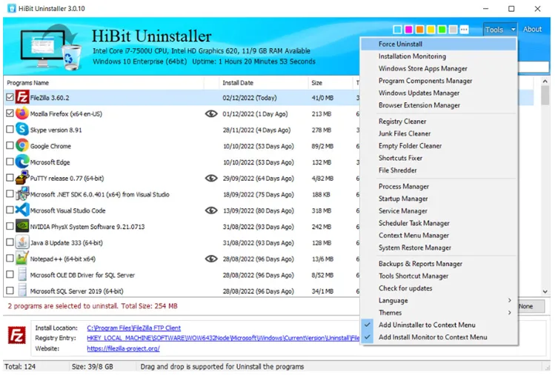The width and height of the screenshot is (555, 375).
Task: Toggle monitoring eye for PuTTY release
Action: click(x=211, y=178)
